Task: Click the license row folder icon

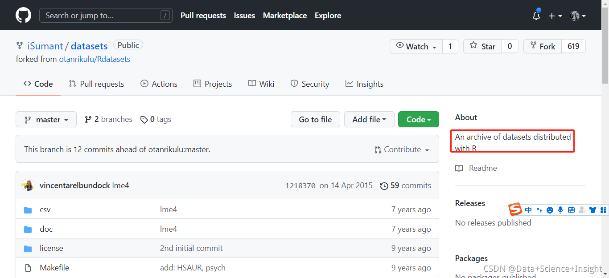Action: (28, 249)
